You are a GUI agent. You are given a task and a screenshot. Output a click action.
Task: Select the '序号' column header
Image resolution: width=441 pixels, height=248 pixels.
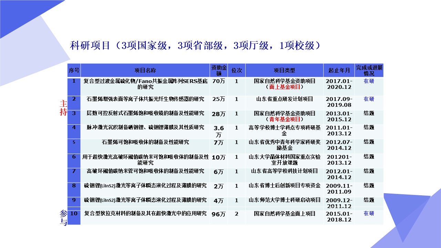(x=74, y=70)
